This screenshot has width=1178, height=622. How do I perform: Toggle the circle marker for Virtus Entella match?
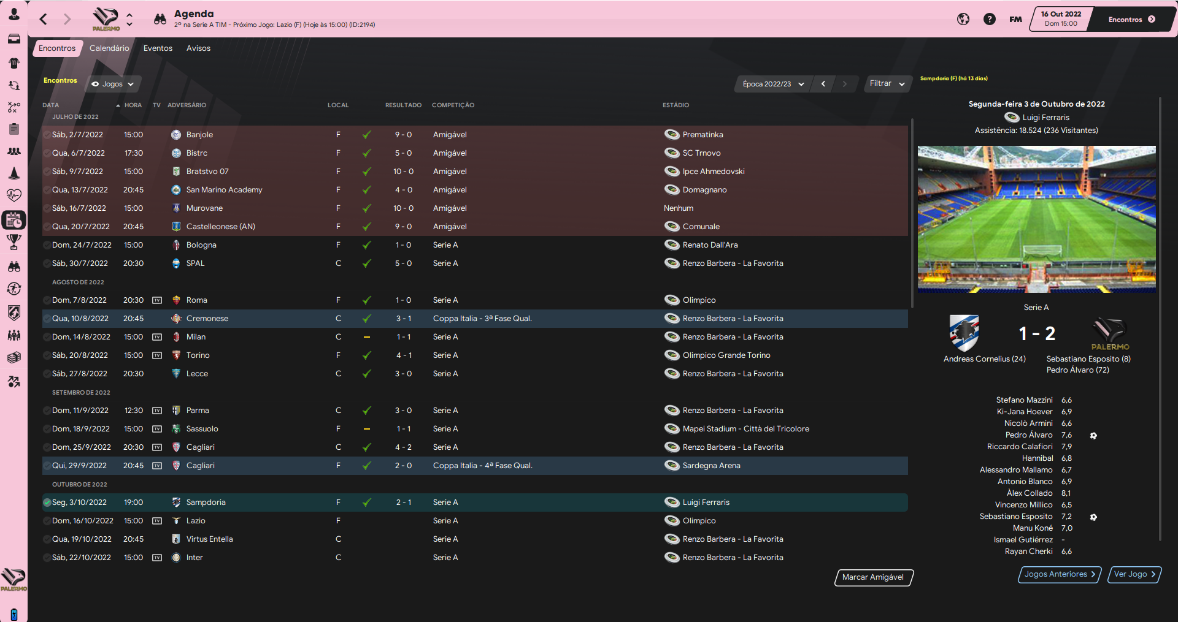point(47,539)
